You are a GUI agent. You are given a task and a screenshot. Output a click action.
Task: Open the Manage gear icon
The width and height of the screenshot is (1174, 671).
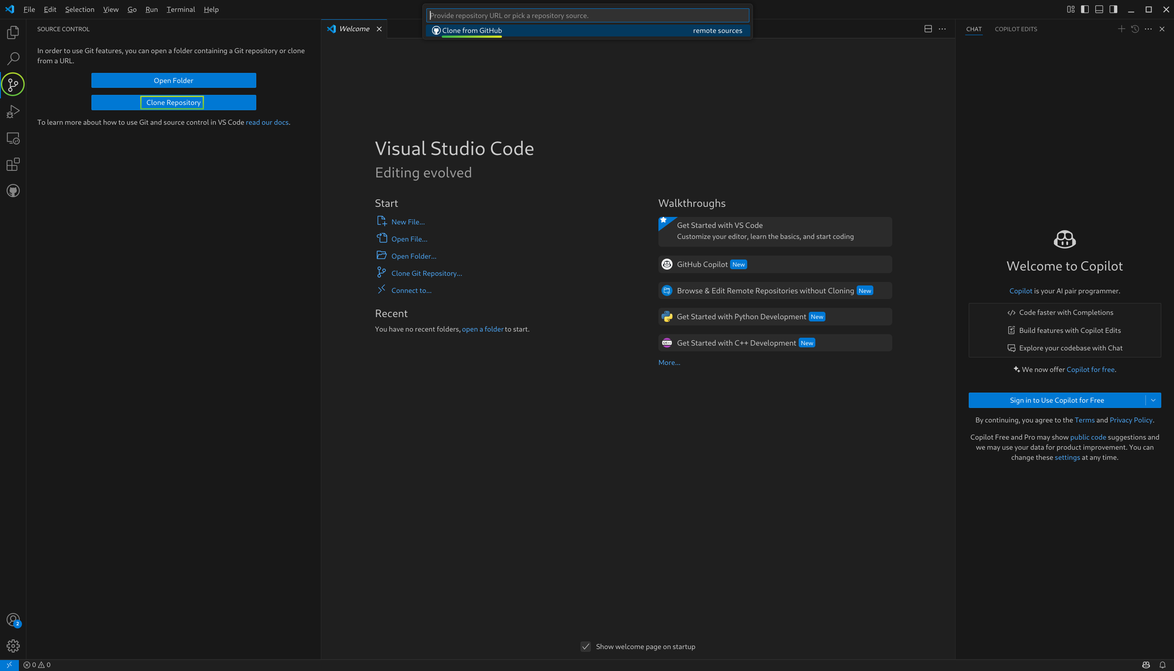pos(13,646)
